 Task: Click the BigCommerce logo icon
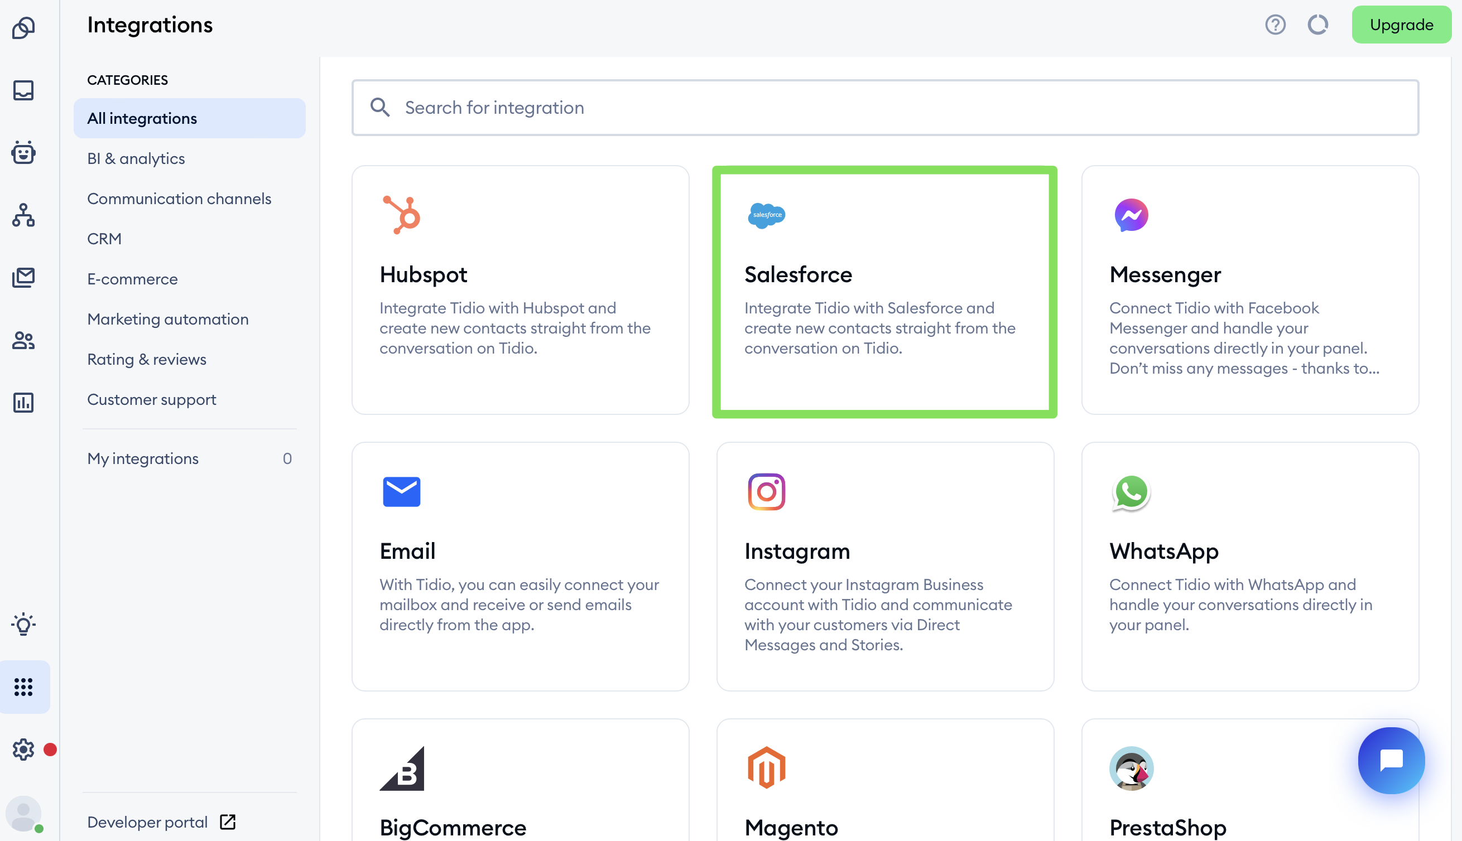coord(402,768)
